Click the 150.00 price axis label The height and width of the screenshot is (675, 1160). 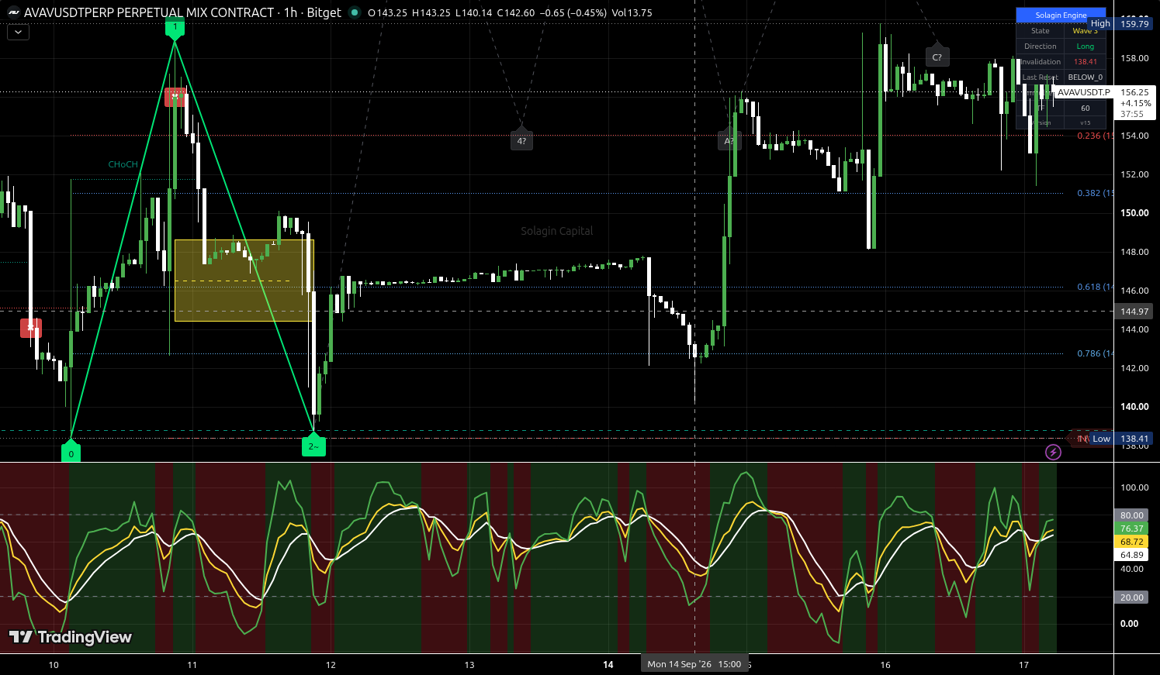pyautogui.click(x=1134, y=213)
